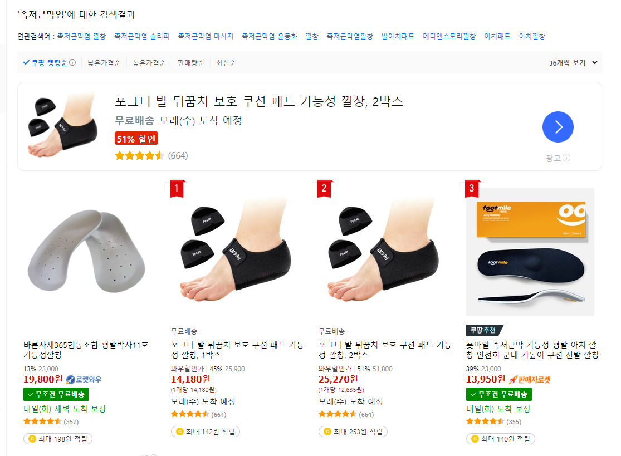This screenshot has width=621, height=456.
Task: Open related search 족저근막염 슬리퍼
Action: pyautogui.click(x=142, y=36)
